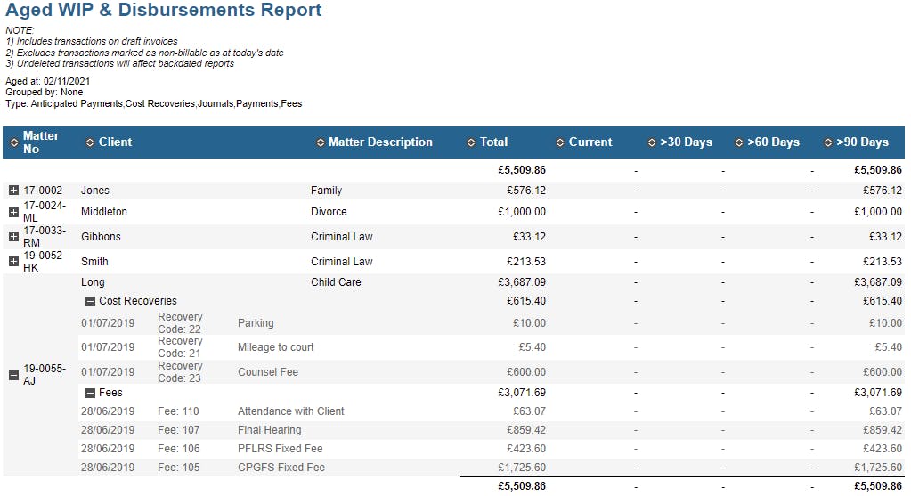Sort the Current column via its icon

click(560, 142)
